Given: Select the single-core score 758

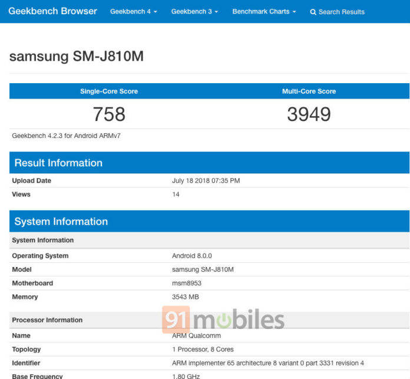Looking at the screenshot, I should click(109, 114).
